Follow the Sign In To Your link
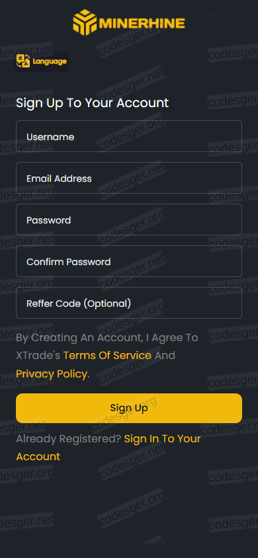 point(162,438)
